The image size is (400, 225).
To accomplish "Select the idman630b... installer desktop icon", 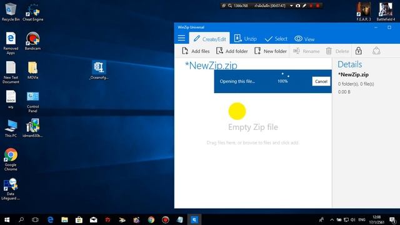I will 32,128.
